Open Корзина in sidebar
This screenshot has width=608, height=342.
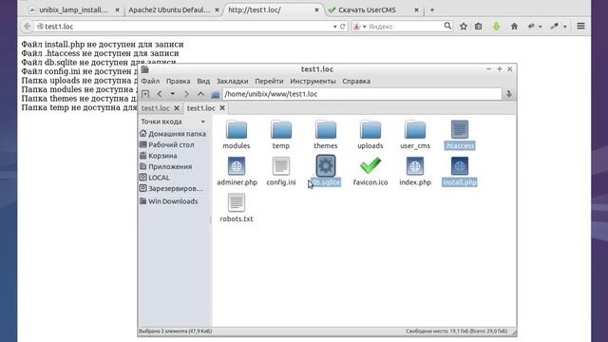point(159,156)
